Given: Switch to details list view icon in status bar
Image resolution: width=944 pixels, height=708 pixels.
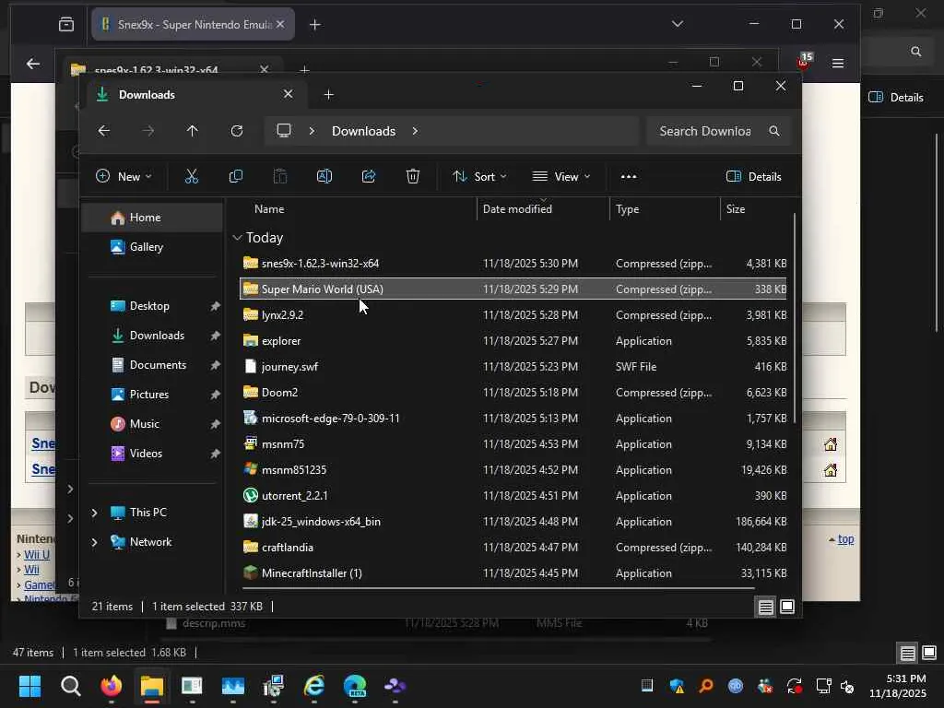Looking at the screenshot, I should click(766, 607).
